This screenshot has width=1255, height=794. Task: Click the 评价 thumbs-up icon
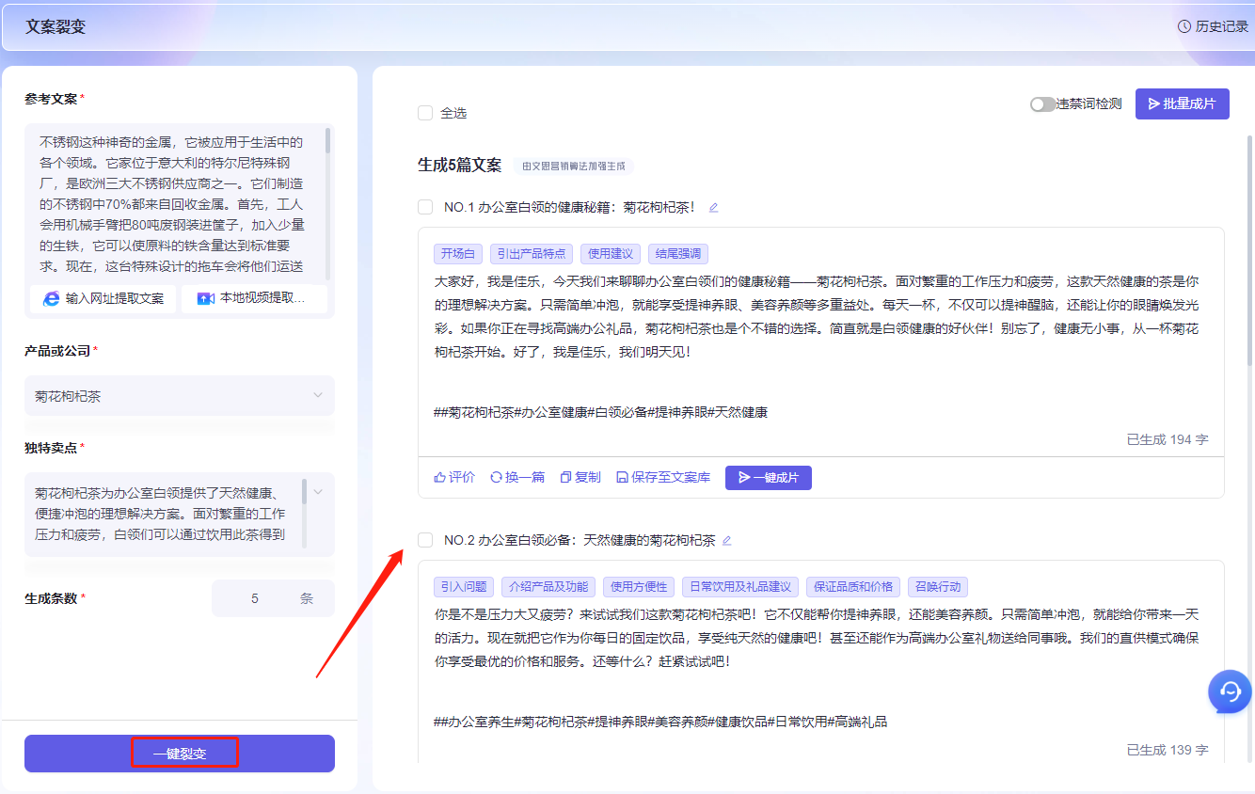tap(439, 477)
